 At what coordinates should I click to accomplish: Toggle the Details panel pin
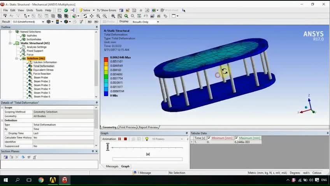(x=97, y=103)
